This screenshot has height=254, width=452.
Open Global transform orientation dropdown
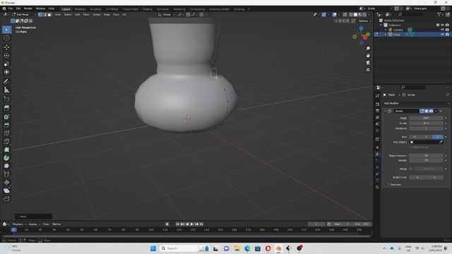coord(167,14)
